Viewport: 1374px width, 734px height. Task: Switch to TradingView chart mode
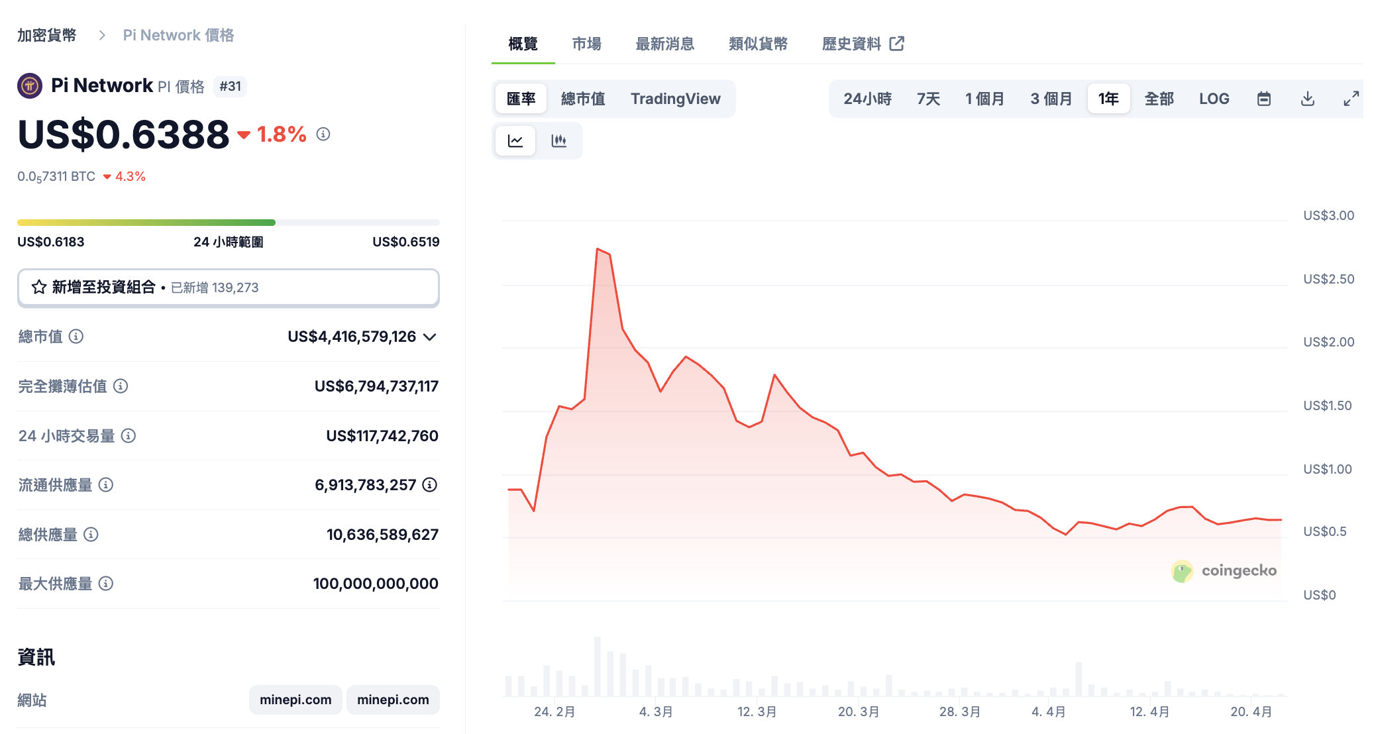tap(675, 98)
